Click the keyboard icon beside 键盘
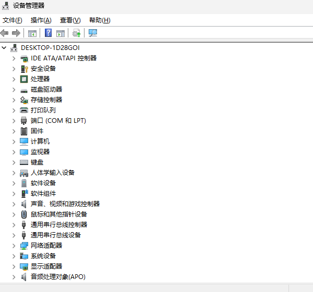Viewport: 313px width, 292px height. tap(24, 162)
